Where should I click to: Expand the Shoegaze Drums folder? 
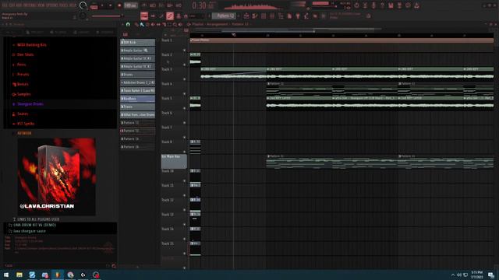click(x=30, y=104)
